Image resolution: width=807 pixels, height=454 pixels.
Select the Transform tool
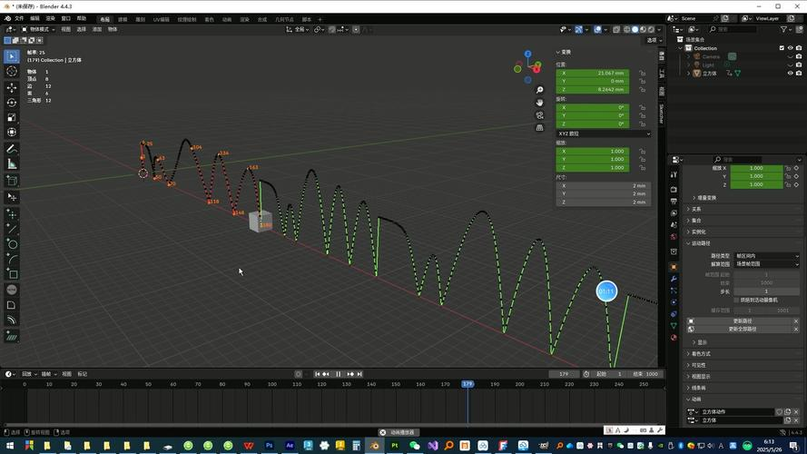[11, 133]
